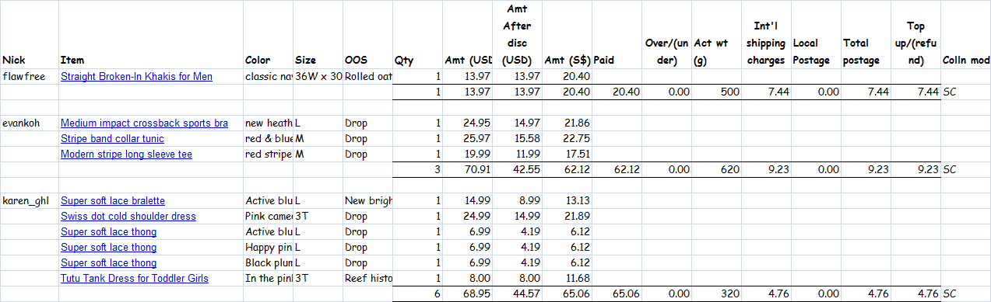991x302 pixels.
Task: Select the karen_ghl nickname cell
Action: point(29,200)
